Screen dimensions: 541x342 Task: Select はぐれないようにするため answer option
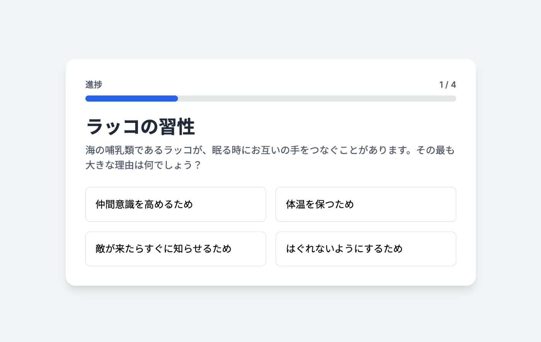click(366, 249)
